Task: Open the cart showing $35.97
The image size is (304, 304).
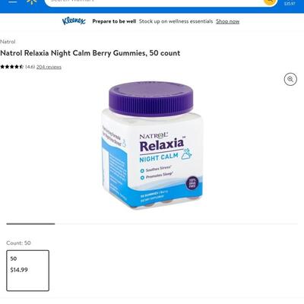Action: click(290, 2)
